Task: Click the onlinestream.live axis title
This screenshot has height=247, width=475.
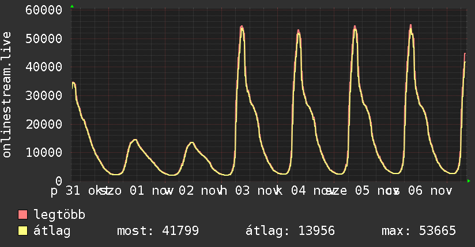Action: click(x=6, y=95)
